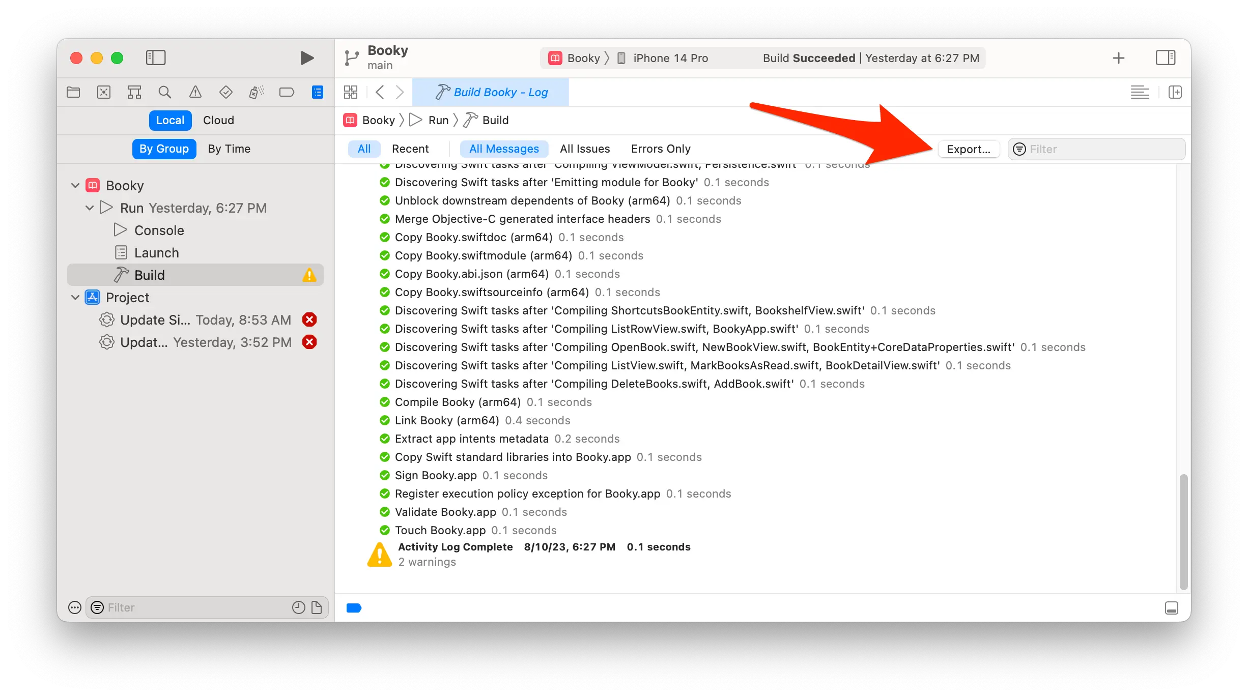Viewport: 1248px width, 697px height.
Task: Toggle the inspector panel on right
Action: click(1166, 57)
